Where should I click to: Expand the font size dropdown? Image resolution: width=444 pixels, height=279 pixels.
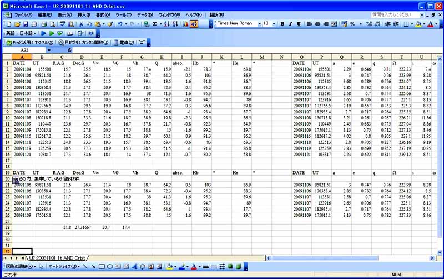click(x=274, y=24)
